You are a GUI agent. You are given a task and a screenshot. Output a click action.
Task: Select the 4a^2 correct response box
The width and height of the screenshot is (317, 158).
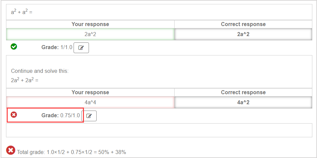[243, 102]
